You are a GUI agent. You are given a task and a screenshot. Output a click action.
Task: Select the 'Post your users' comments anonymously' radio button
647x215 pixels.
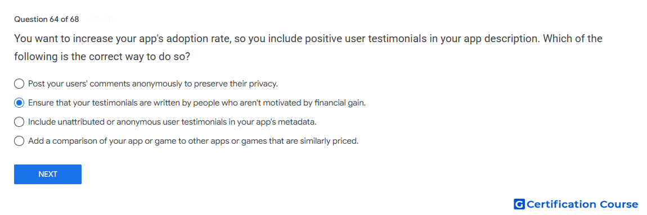coord(19,84)
